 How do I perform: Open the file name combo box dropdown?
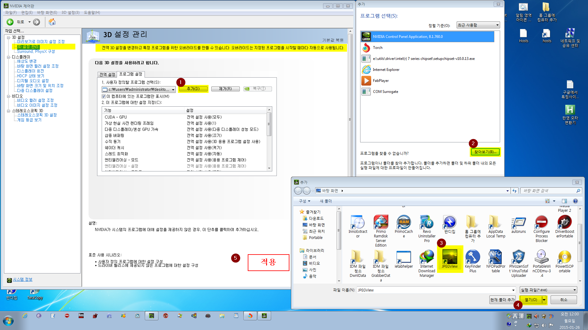513,290
